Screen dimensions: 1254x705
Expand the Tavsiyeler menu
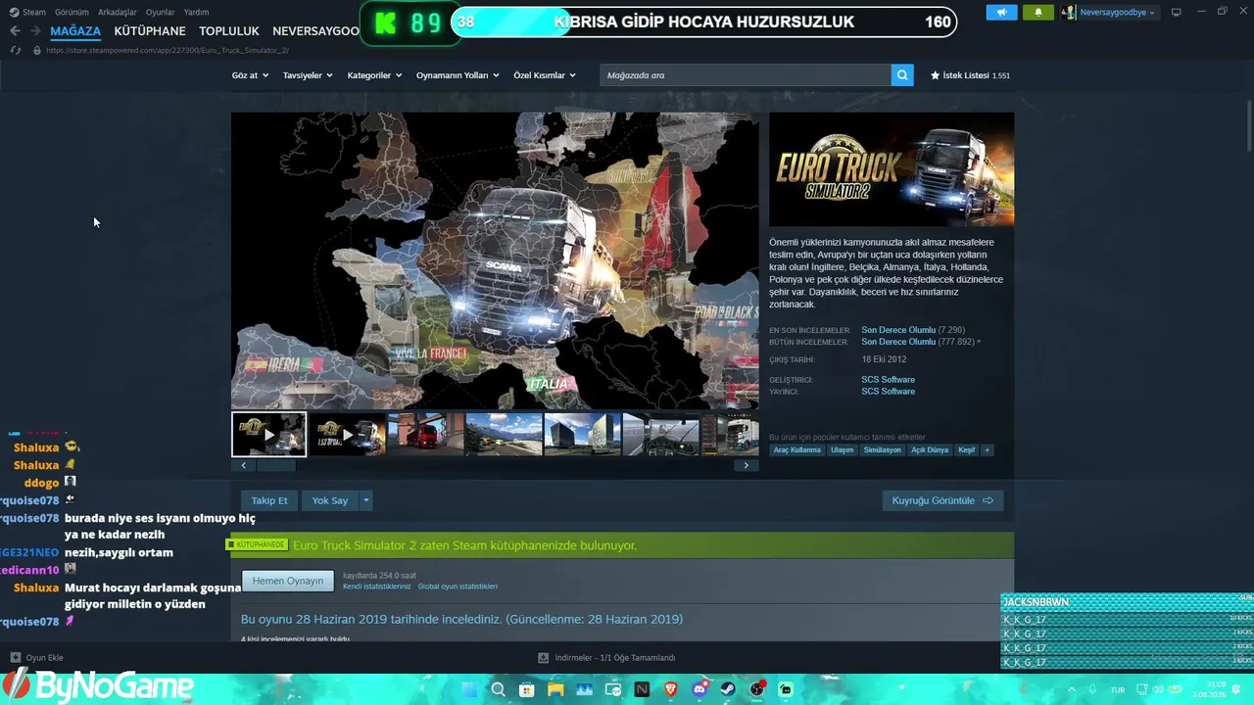click(308, 75)
